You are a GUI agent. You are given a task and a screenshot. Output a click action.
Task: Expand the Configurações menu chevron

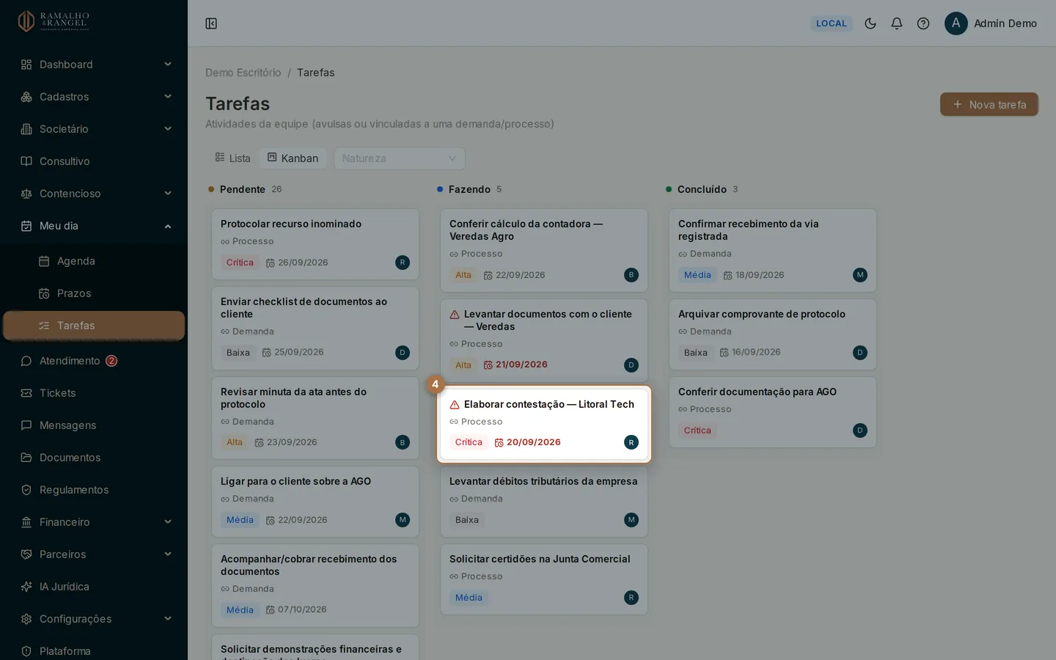tap(168, 619)
